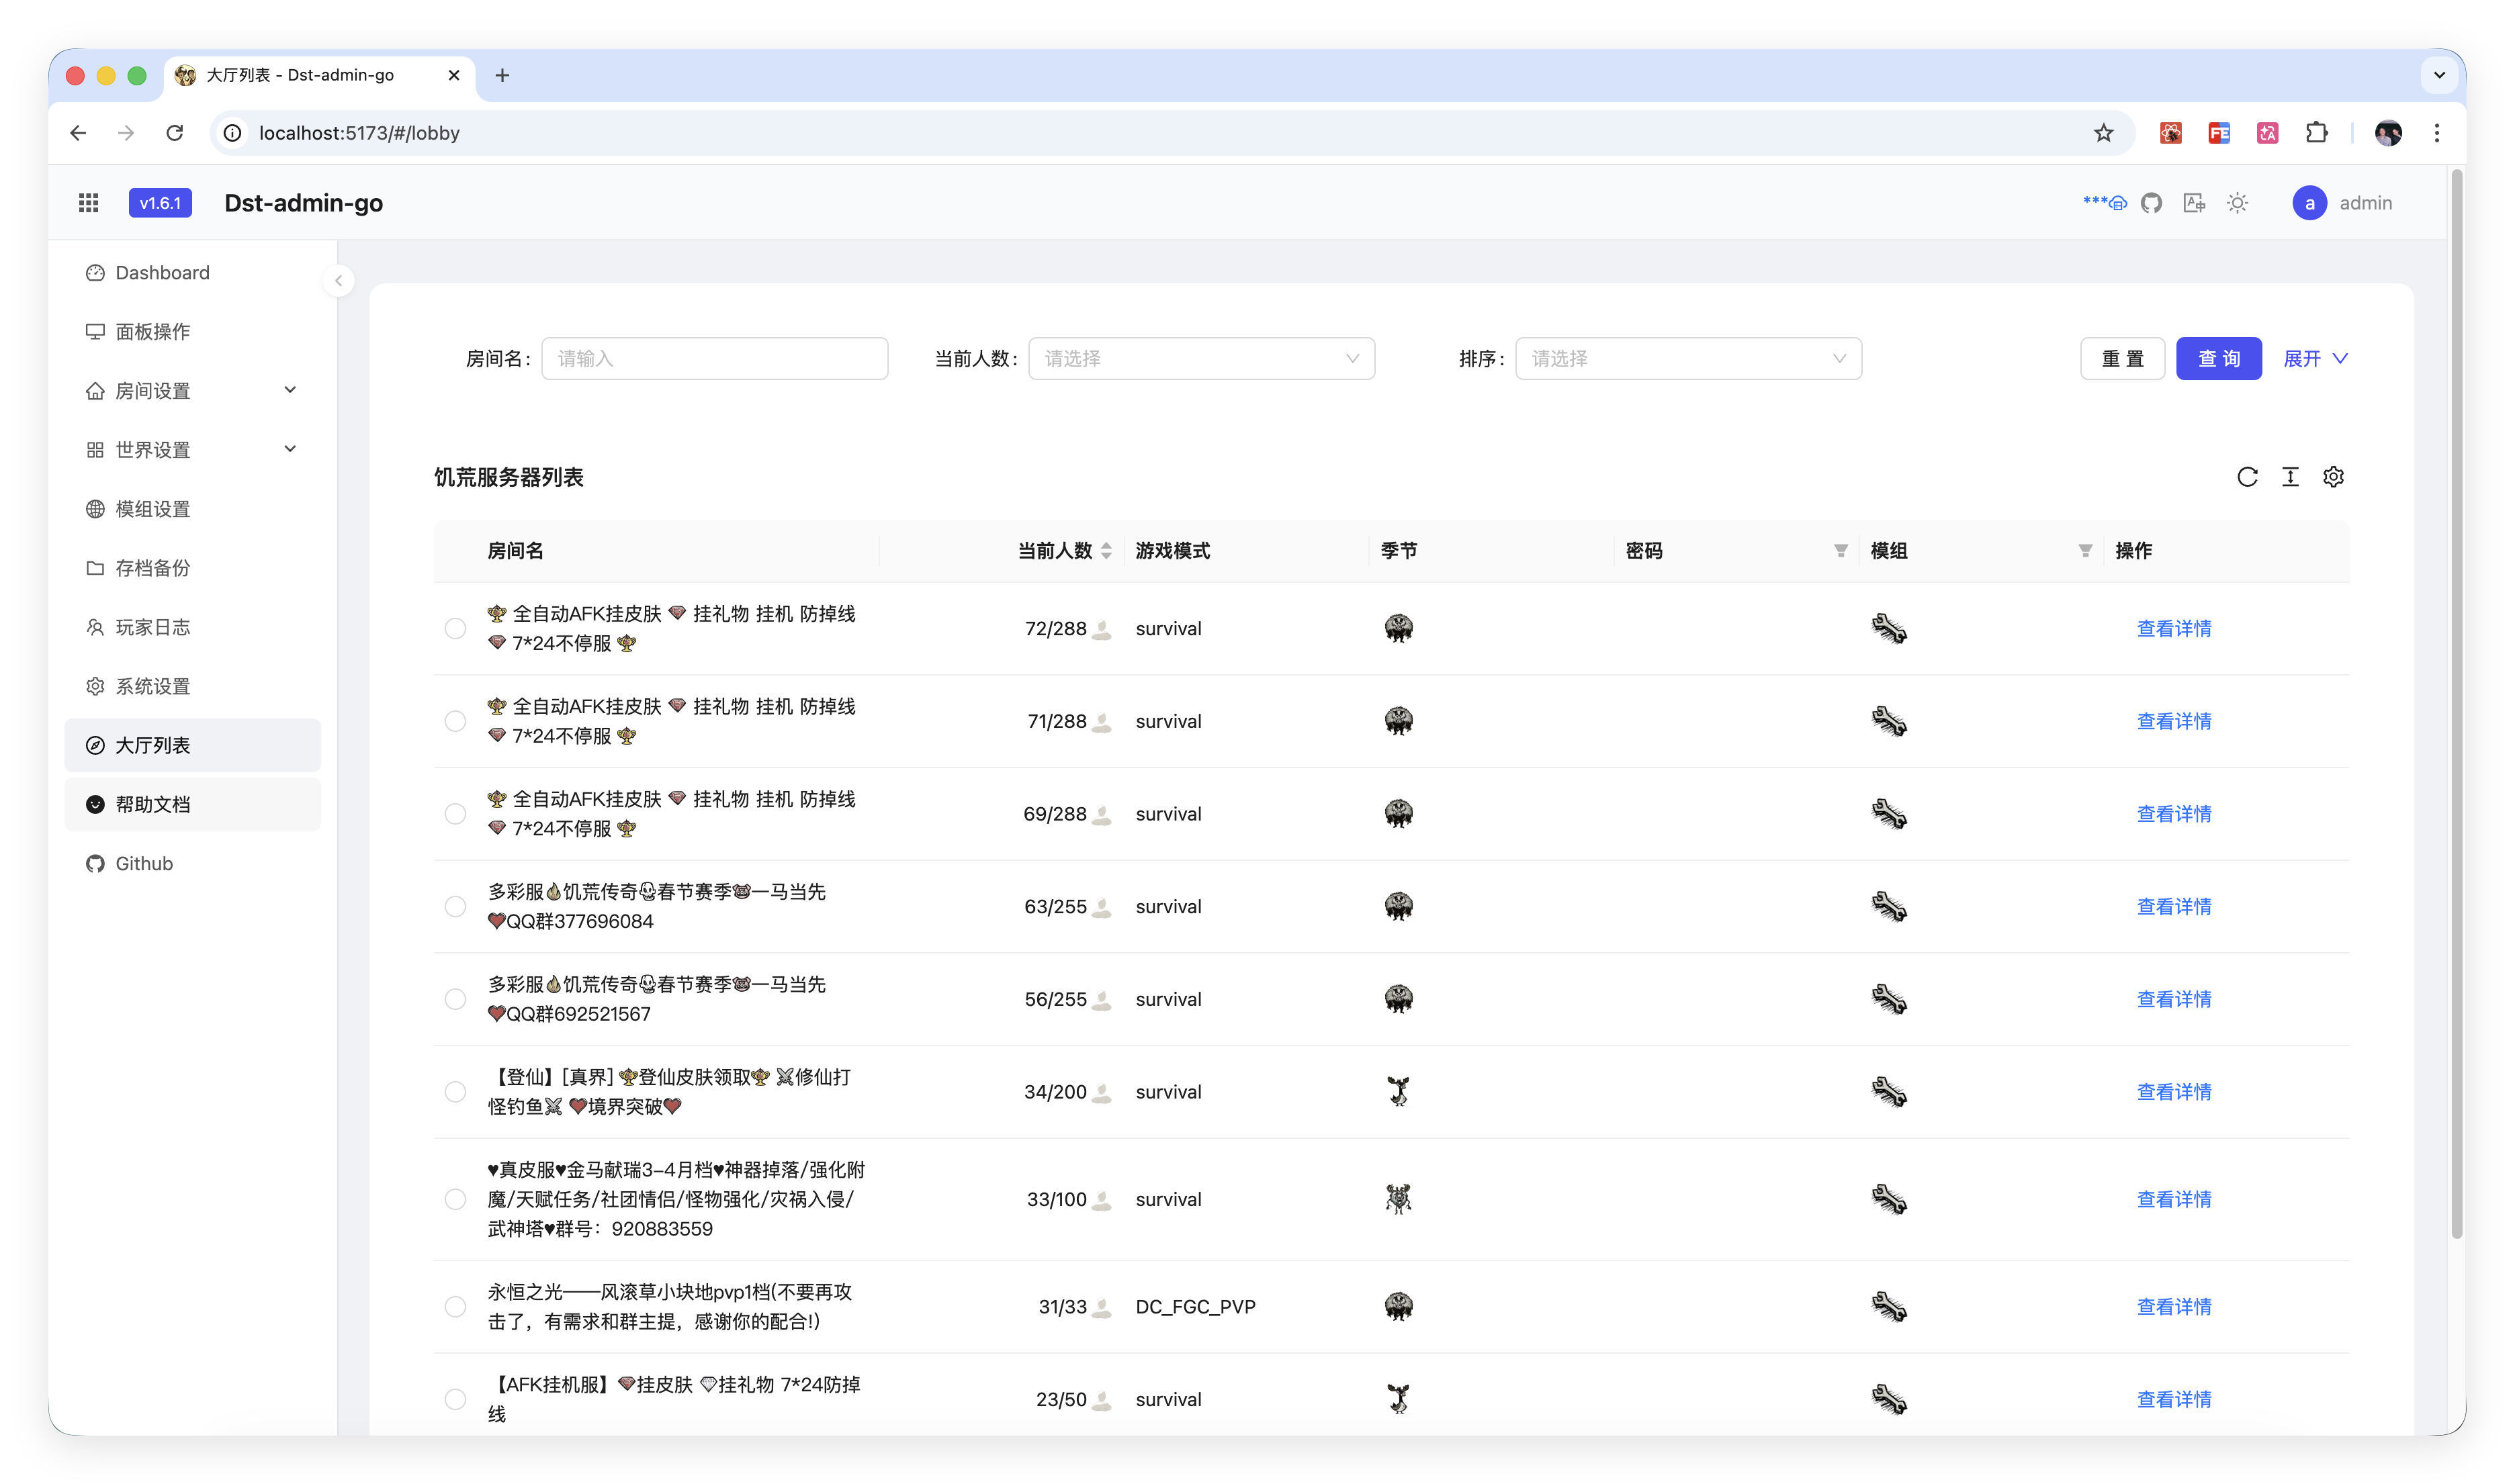
Task: Click mod wrench icon in 72/288 row
Action: pos(1889,629)
